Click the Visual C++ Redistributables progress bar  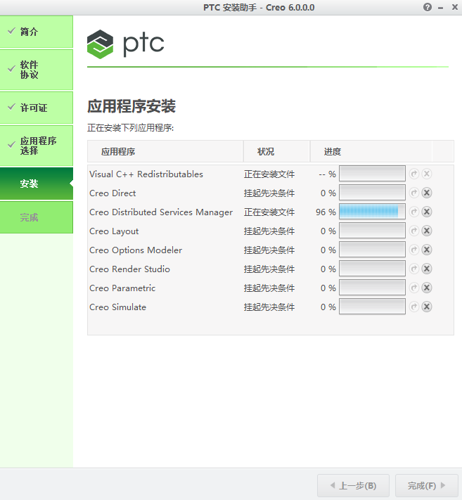tap(372, 174)
